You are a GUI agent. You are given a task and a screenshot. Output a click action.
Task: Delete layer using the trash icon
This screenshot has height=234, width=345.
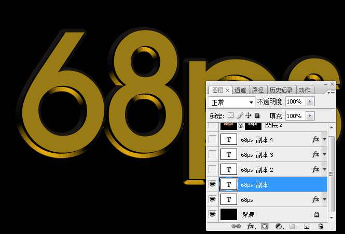coord(321,226)
